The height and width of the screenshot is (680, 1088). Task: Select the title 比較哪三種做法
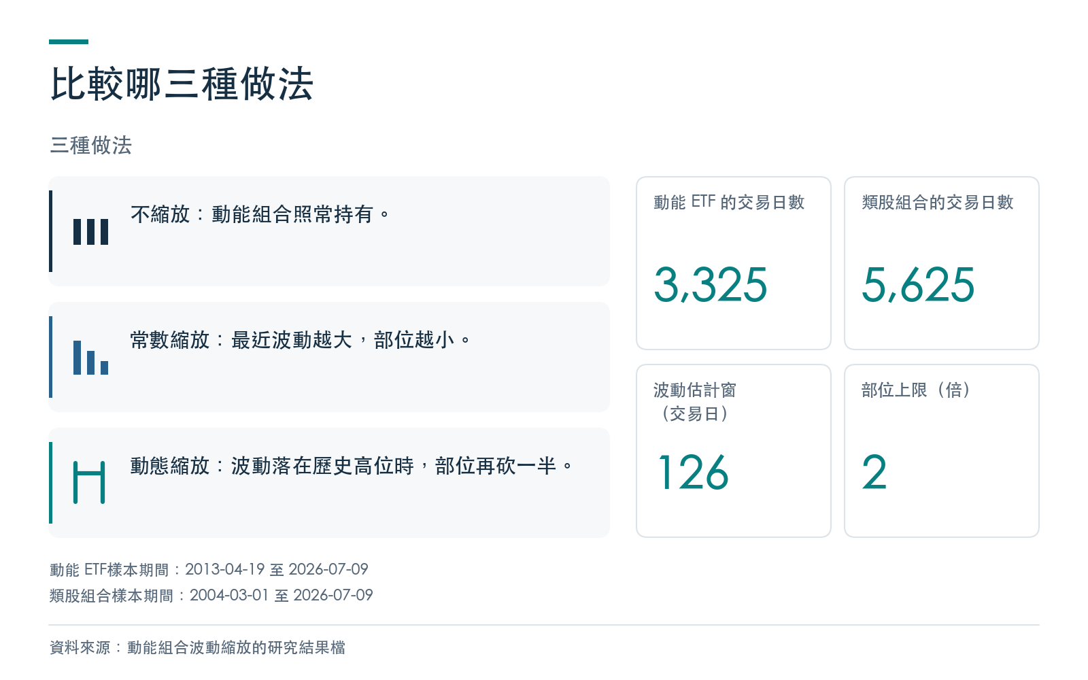point(182,84)
